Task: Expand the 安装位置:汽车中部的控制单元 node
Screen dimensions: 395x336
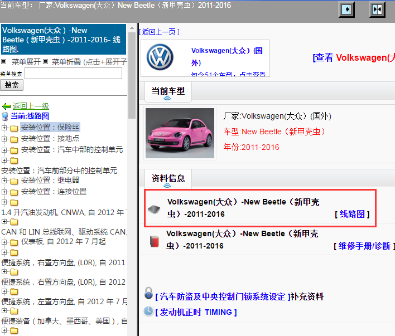Action: [x=4, y=150]
